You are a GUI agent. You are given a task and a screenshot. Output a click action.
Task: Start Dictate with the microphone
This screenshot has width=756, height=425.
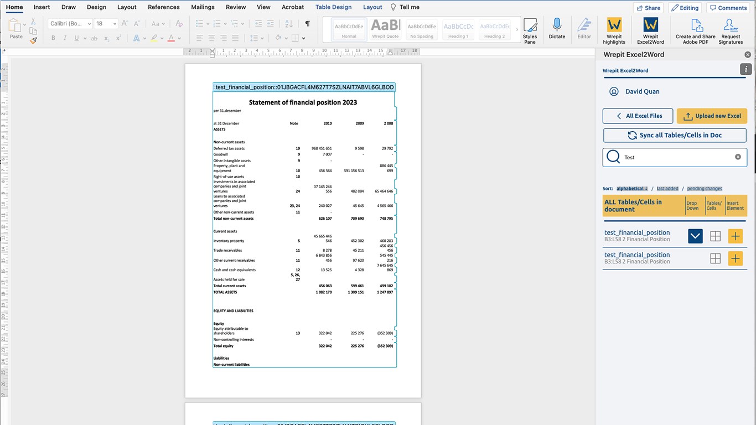557,29
